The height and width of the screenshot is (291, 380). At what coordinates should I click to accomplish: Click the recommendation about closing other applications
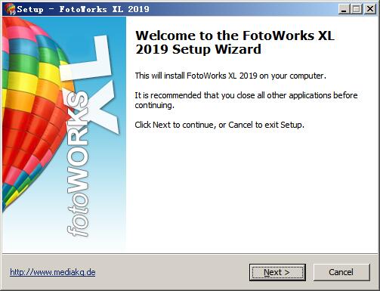pos(246,101)
